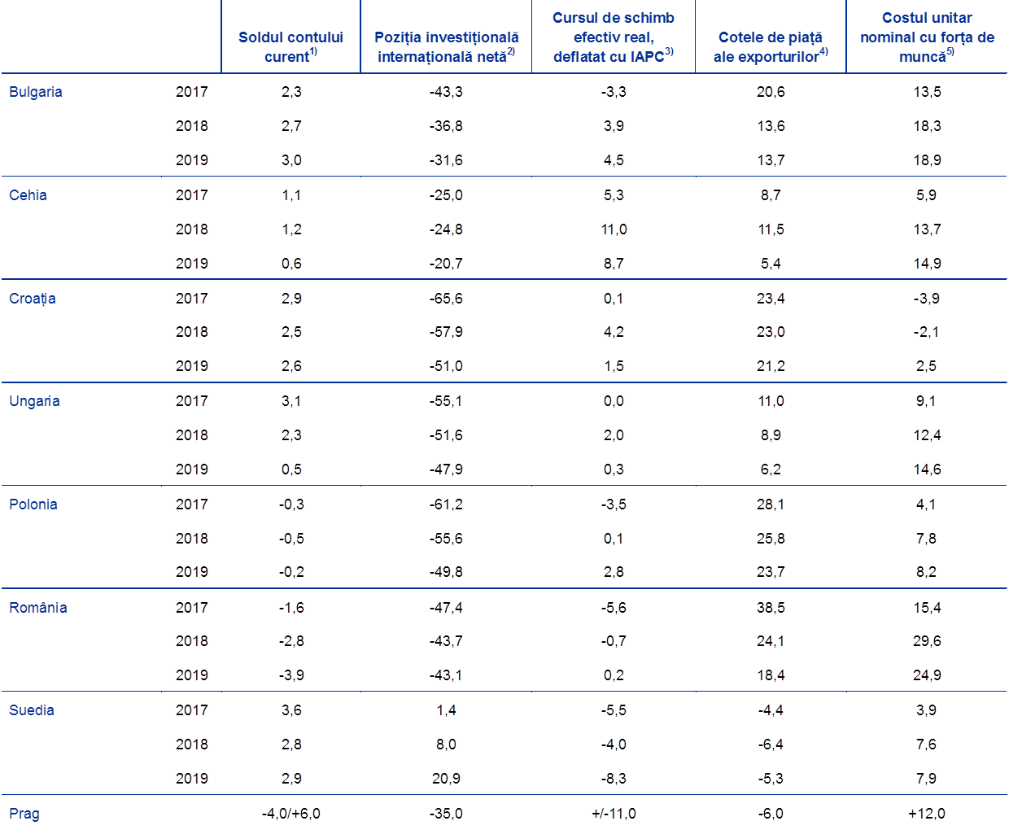Select Suedia 2019 exchange rate -8,3
This screenshot has height=834, width=1009.
[x=614, y=779]
